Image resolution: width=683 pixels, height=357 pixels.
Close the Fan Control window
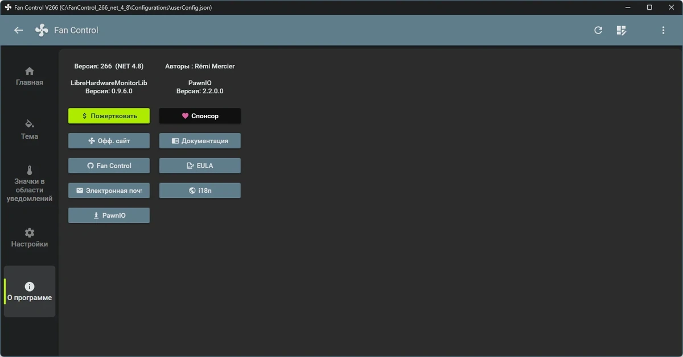670,7
